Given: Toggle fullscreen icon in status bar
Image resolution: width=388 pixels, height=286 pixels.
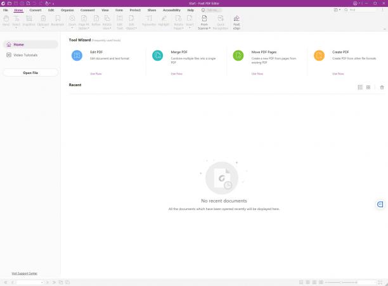Looking at the screenshot, I should (380, 282).
